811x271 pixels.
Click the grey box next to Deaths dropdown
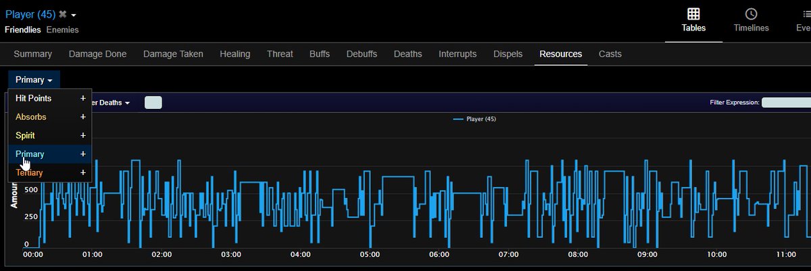click(153, 103)
